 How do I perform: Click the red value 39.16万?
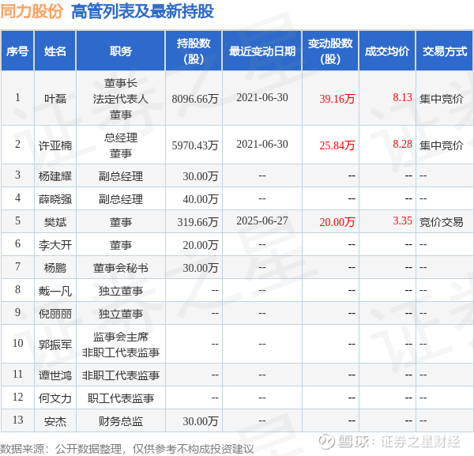[x=337, y=99]
